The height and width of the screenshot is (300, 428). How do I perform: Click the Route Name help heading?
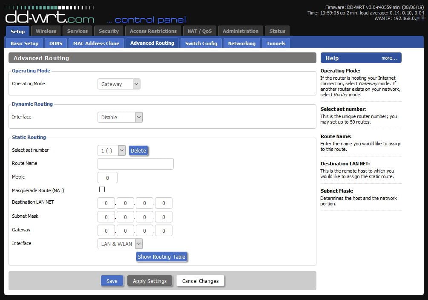(336, 136)
